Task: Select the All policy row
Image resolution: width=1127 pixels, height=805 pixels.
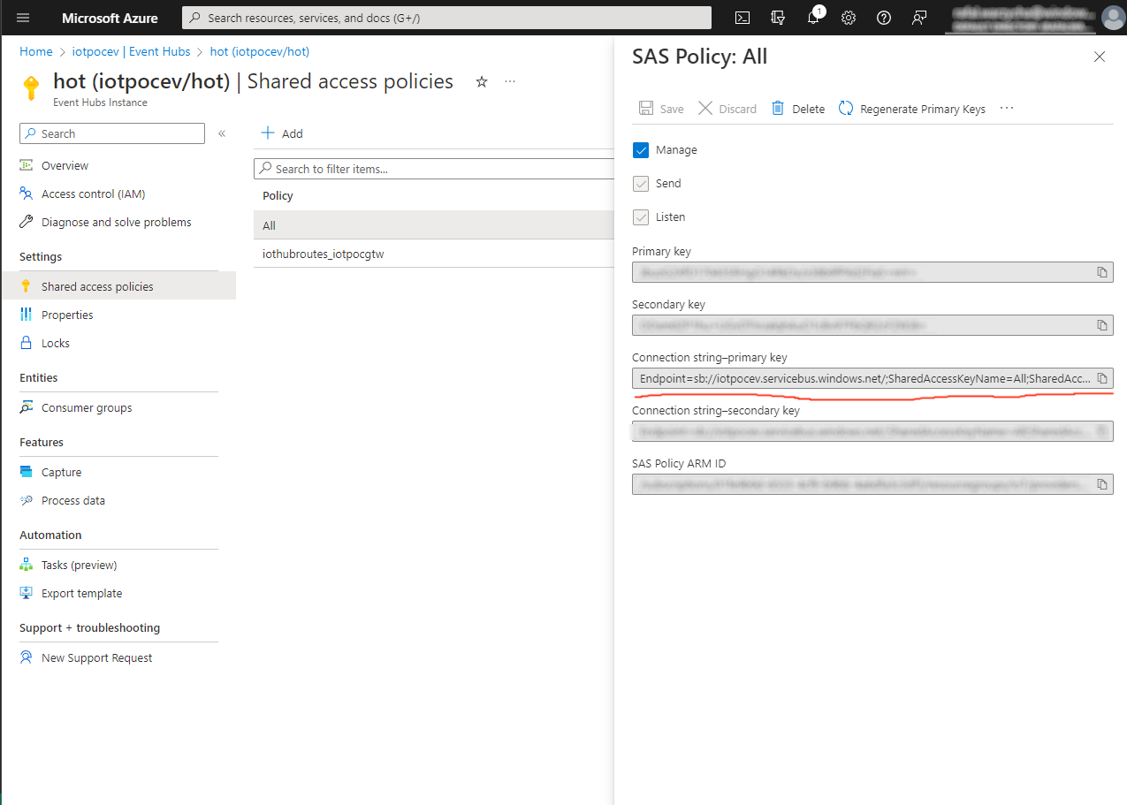Action: [x=434, y=225]
